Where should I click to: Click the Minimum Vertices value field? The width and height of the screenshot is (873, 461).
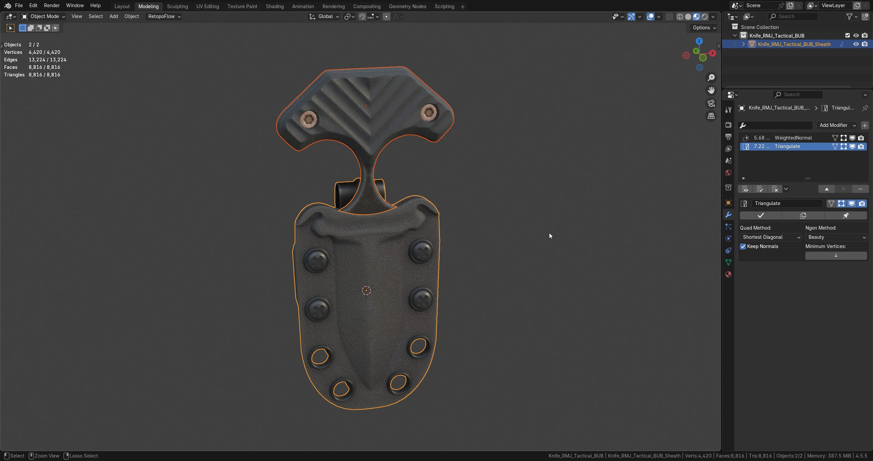point(835,255)
